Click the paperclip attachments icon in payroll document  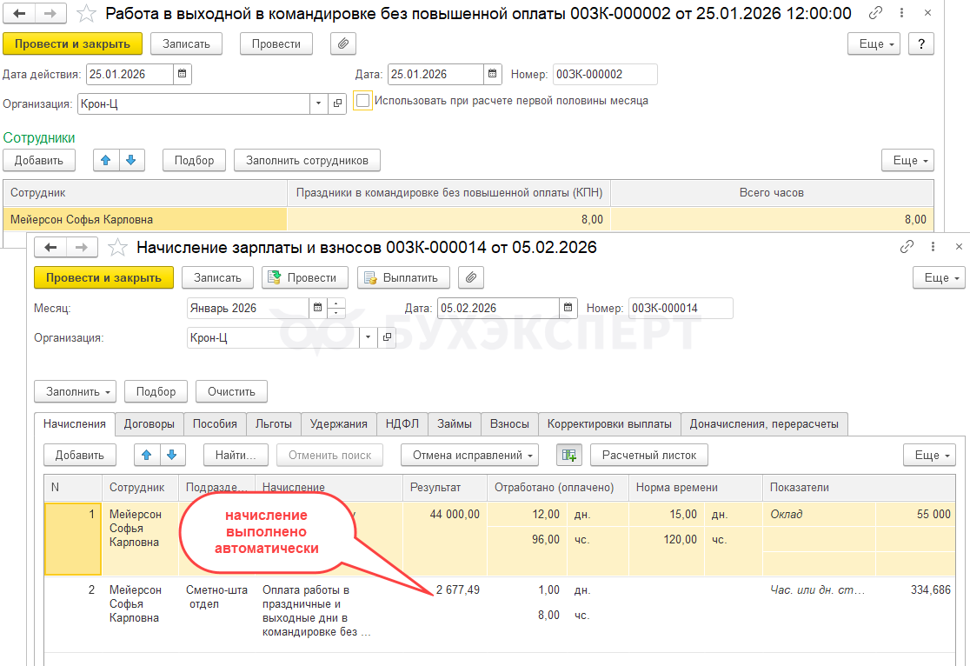pyautogui.click(x=471, y=277)
